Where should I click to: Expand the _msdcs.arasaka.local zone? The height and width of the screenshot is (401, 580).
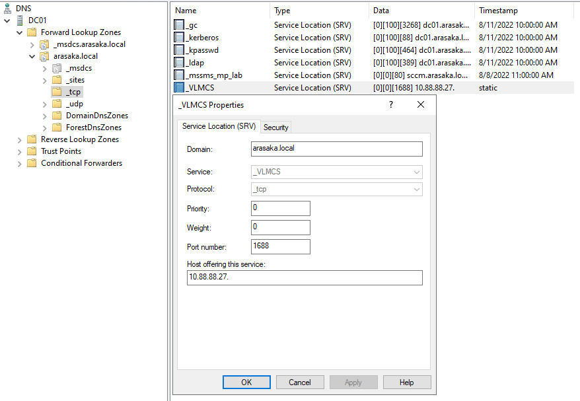click(x=32, y=44)
